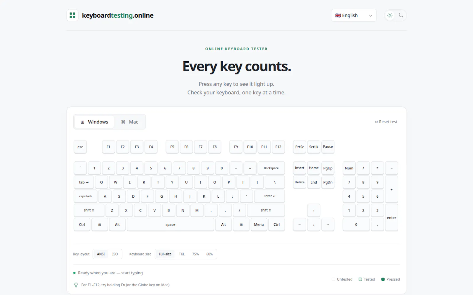Click the up arrow key

point(314,210)
